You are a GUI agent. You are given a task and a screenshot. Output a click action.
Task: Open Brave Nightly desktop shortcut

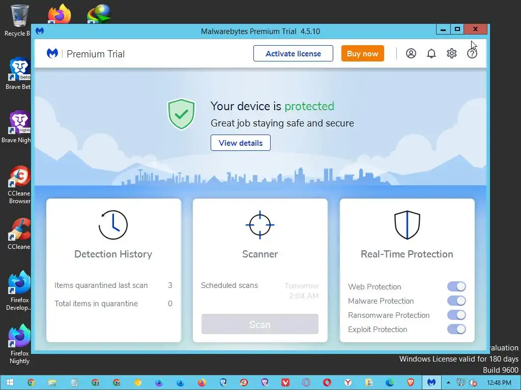point(19,126)
